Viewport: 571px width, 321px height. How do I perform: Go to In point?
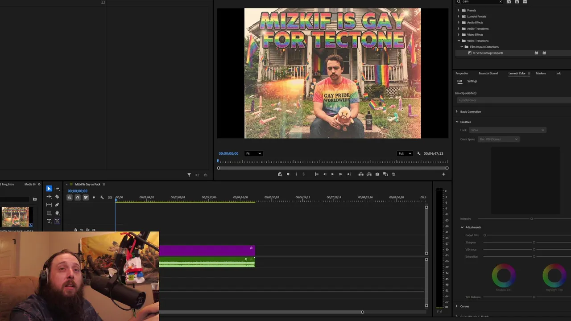click(x=316, y=174)
